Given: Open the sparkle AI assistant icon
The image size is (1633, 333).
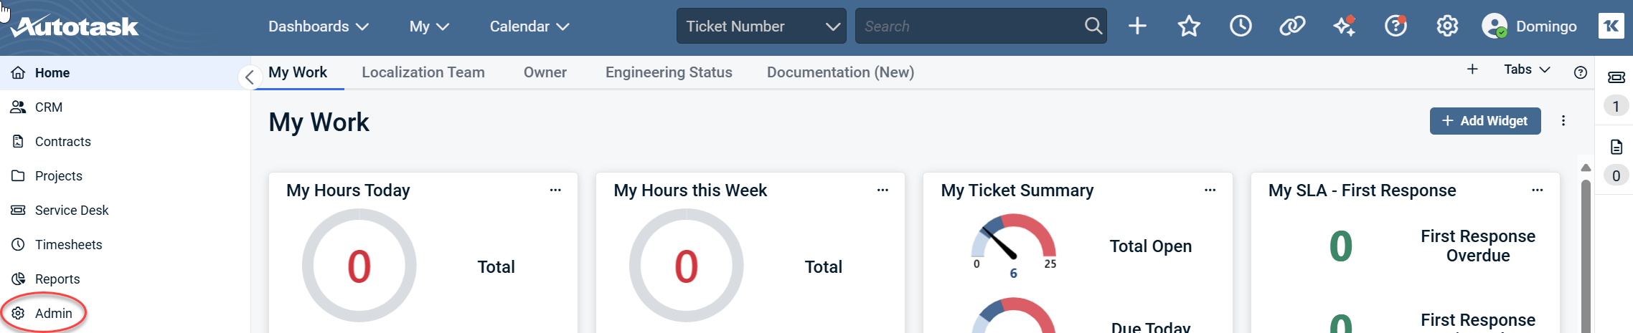Looking at the screenshot, I should click(1344, 26).
